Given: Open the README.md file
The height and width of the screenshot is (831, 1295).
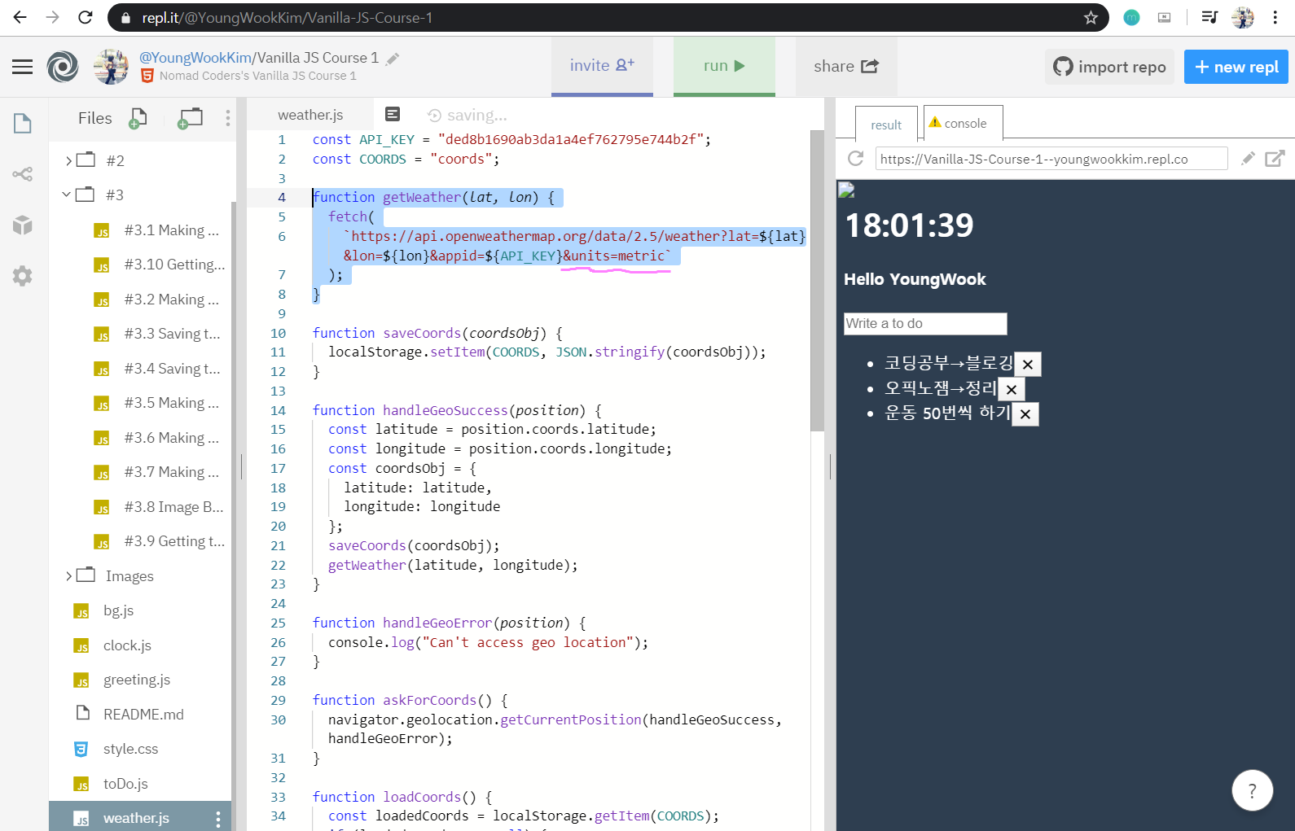Looking at the screenshot, I should [129, 715].
